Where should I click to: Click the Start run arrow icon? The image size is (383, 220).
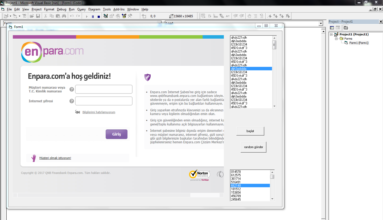(87, 16)
